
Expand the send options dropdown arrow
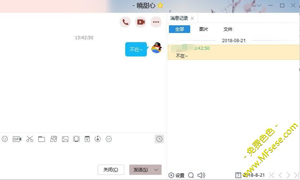pyautogui.click(x=156, y=170)
